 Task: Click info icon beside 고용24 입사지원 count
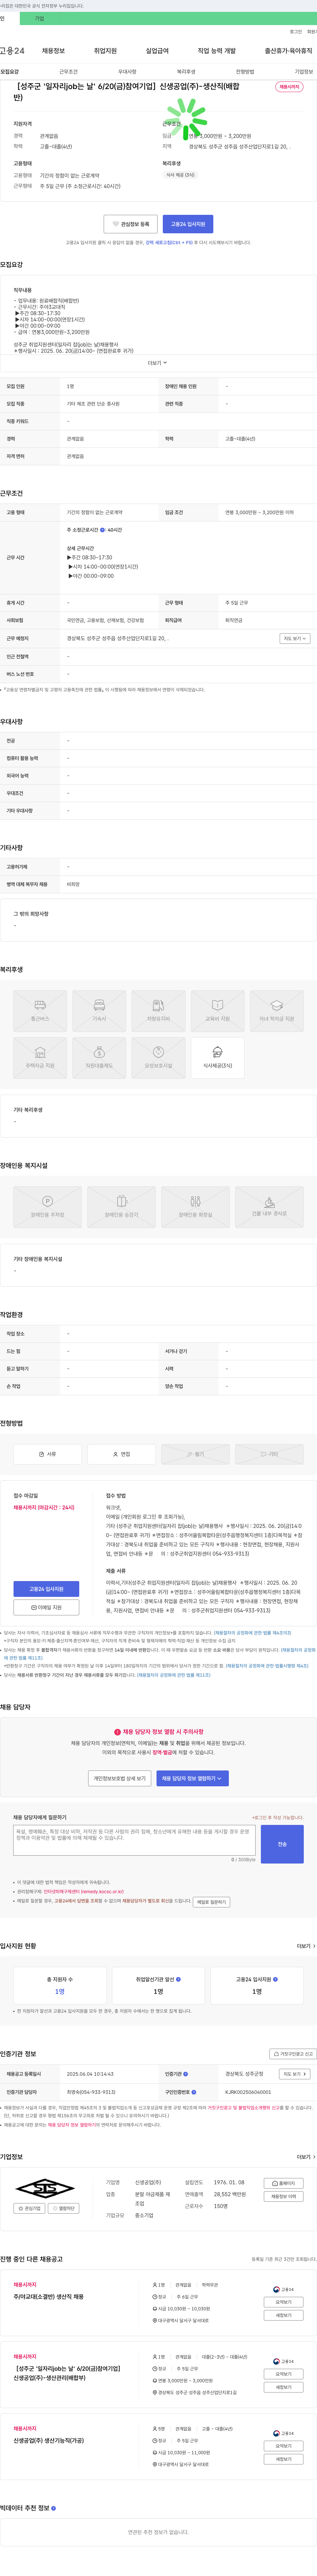point(276,1979)
